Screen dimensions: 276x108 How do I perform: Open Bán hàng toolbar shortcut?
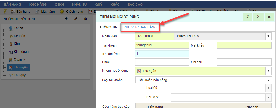[x=20, y=12]
